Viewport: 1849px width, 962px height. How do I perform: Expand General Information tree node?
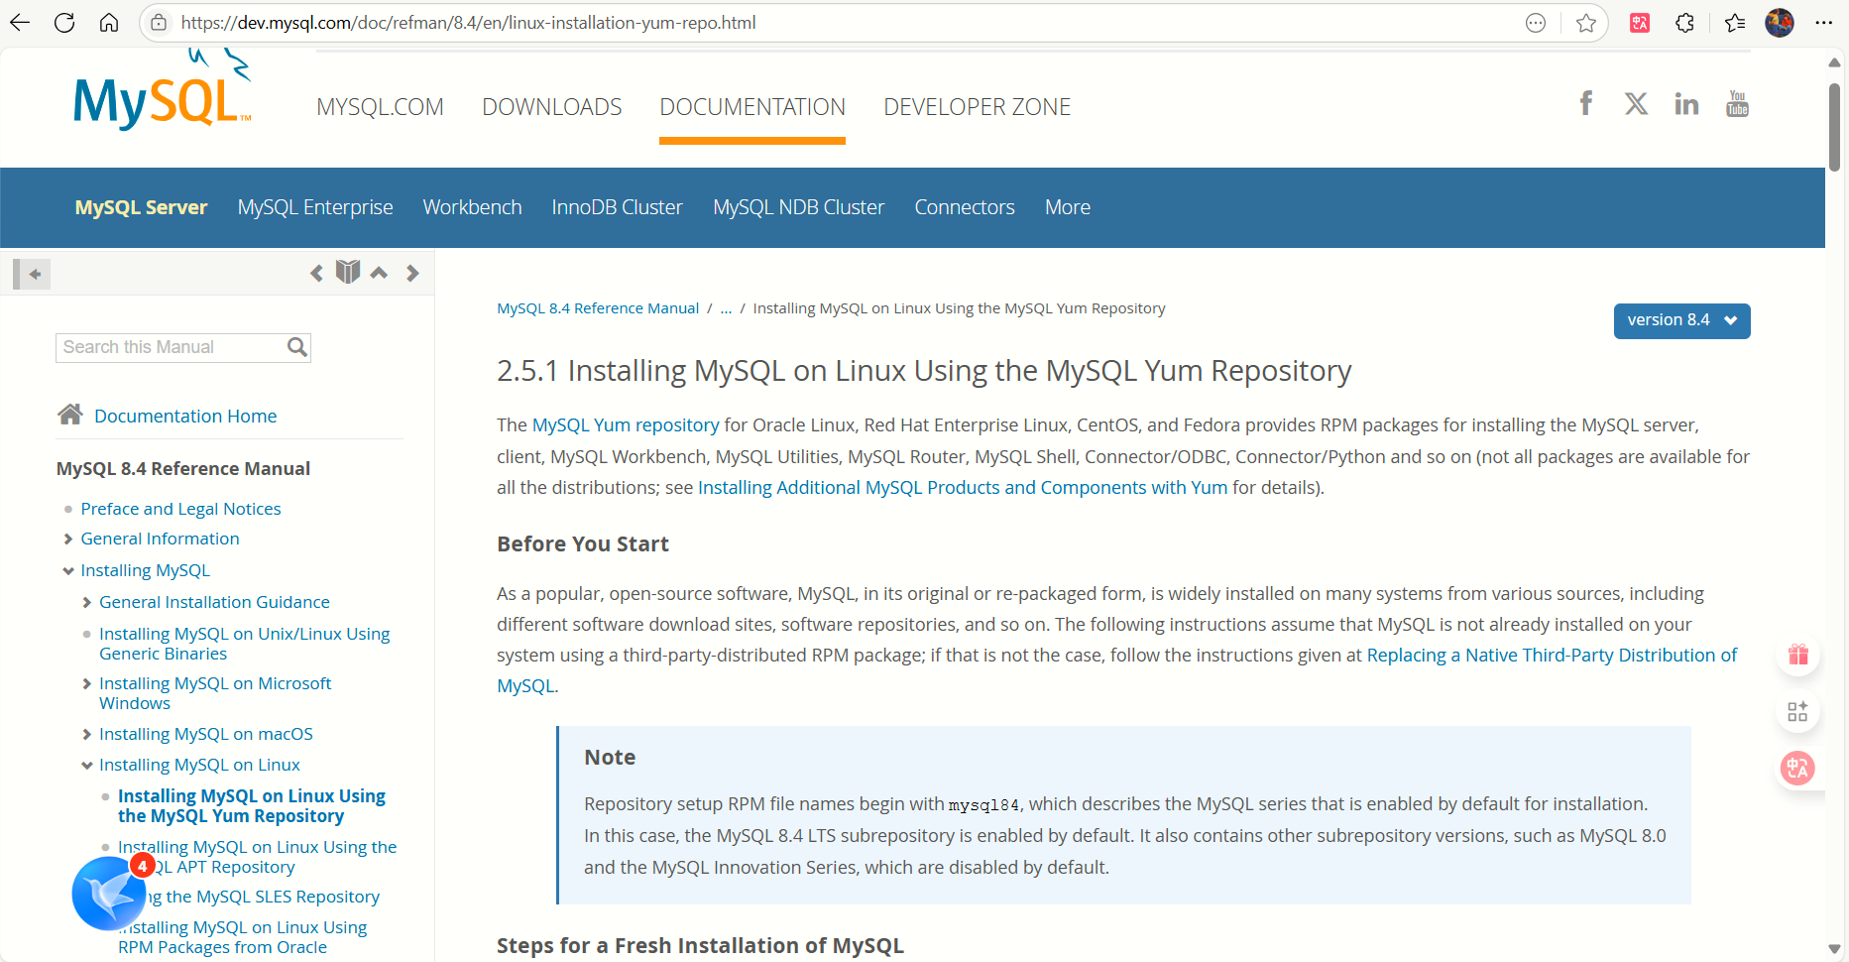[68, 539]
